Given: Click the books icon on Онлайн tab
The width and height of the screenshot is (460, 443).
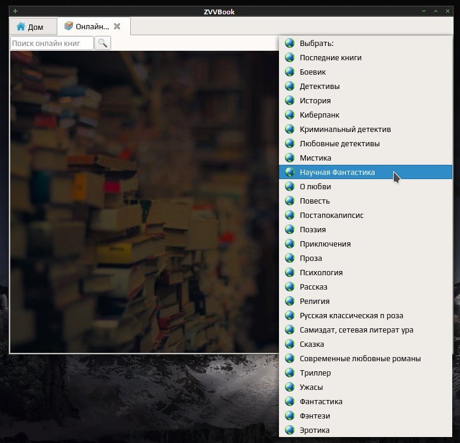Looking at the screenshot, I should point(69,26).
